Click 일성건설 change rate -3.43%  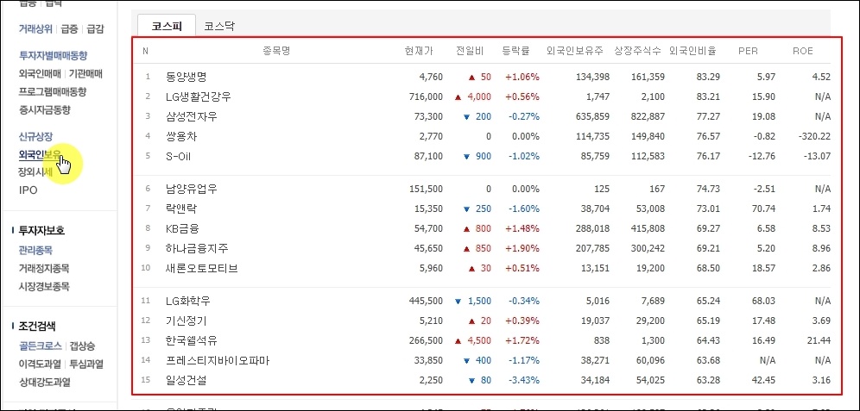coord(522,380)
